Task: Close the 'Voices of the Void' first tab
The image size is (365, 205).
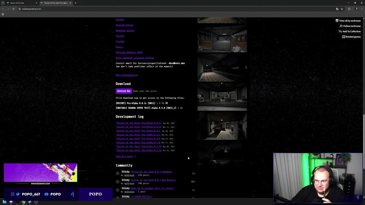Action: tap(36, 3)
